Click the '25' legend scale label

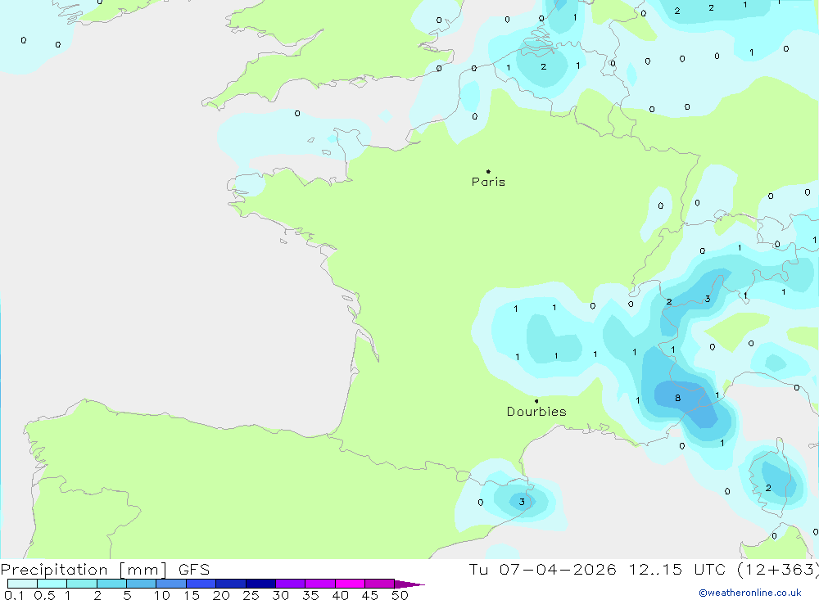click(251, 595)
